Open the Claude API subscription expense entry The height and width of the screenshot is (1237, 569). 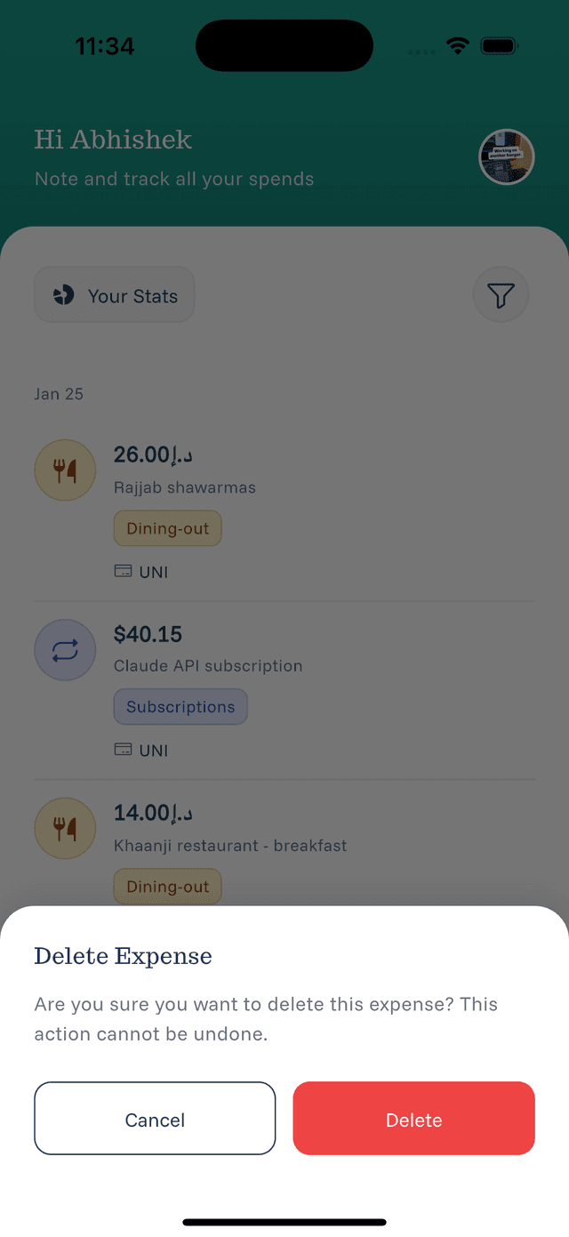tap(208, 666)
